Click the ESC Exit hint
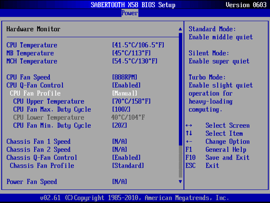 202,166
